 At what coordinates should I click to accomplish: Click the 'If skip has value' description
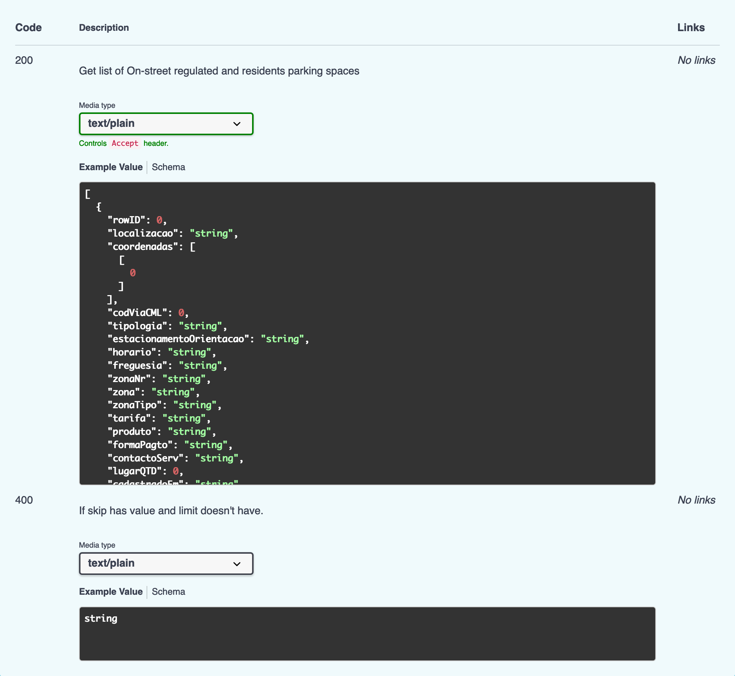(x=171, y=511)
